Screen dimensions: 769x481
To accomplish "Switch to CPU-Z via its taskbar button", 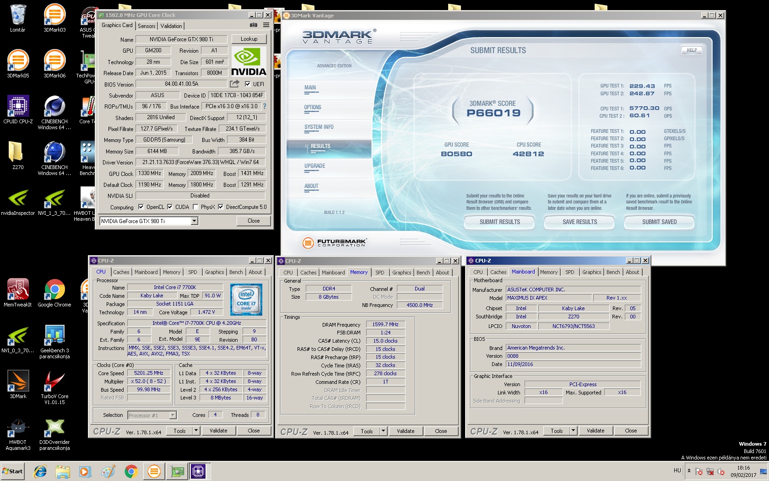I will (199, 471).
